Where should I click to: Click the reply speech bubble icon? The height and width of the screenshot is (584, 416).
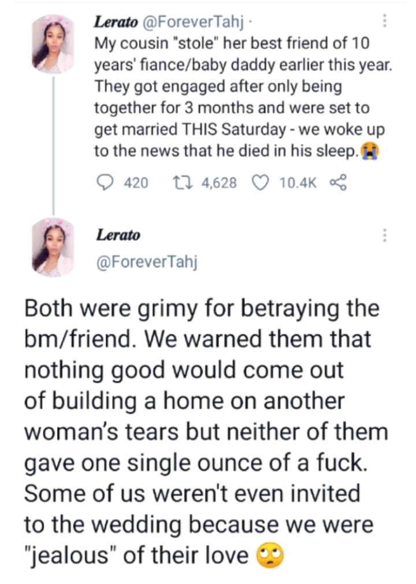tap(105, 182)
